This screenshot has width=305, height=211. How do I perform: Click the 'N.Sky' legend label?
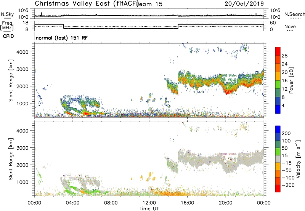7,14
